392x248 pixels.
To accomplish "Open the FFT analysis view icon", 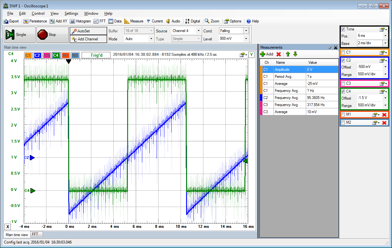I will tap(101, 21).
